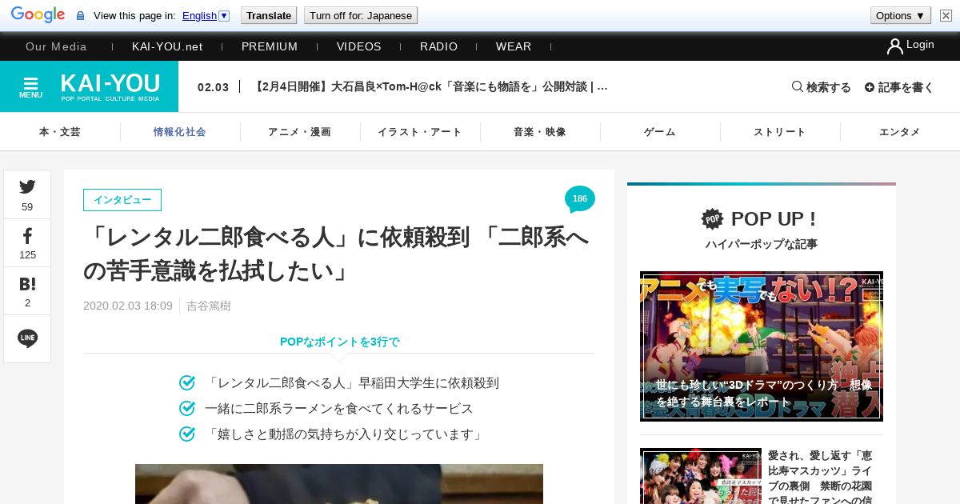Open RADIO in top media bar

coord(438,46)
